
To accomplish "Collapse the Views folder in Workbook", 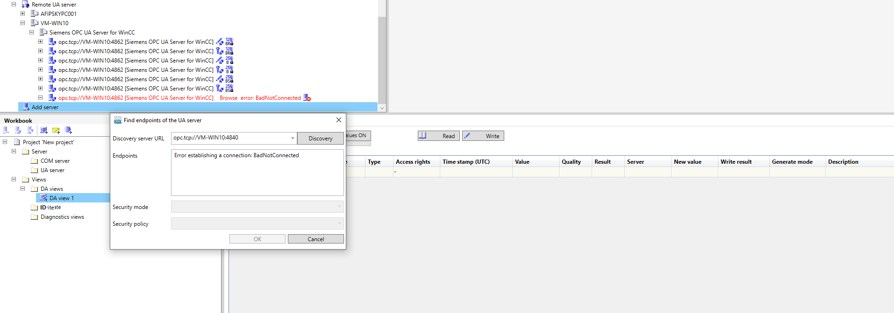I will click(14, 179).
